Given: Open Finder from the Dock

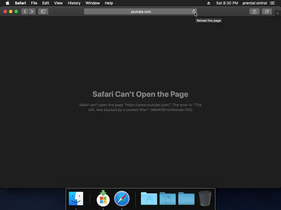Looking at the screenshot, I should click(x=76, y=199).
